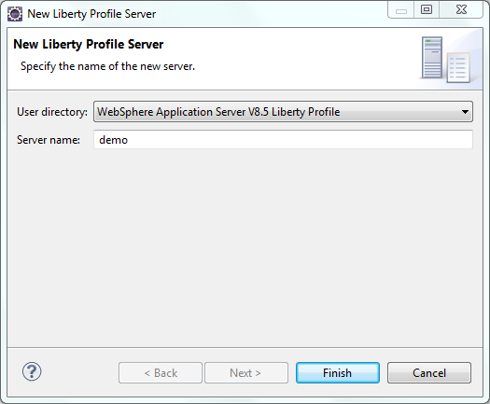The width and height of the screenshot is (490, 404).
Task: Click 'Specify the name of the new server.' text
Action: 107,66
